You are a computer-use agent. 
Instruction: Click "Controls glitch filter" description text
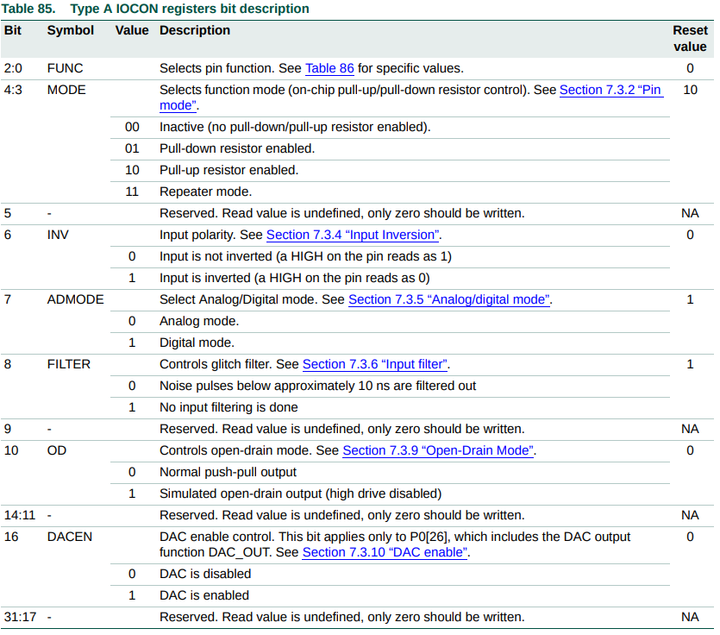pos(305,365)
